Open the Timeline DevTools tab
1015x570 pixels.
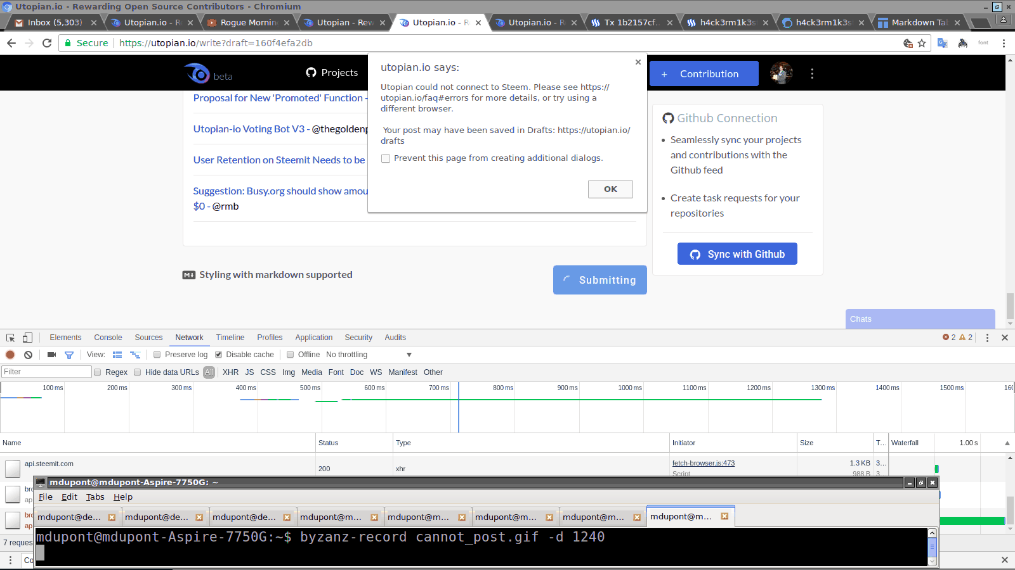click(x=230, y=338)
